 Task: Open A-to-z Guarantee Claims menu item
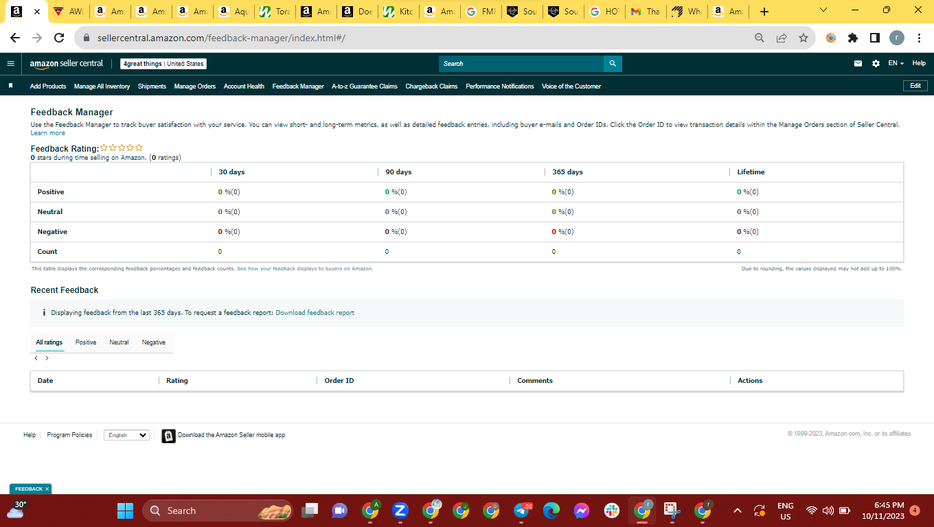(365, 86)
